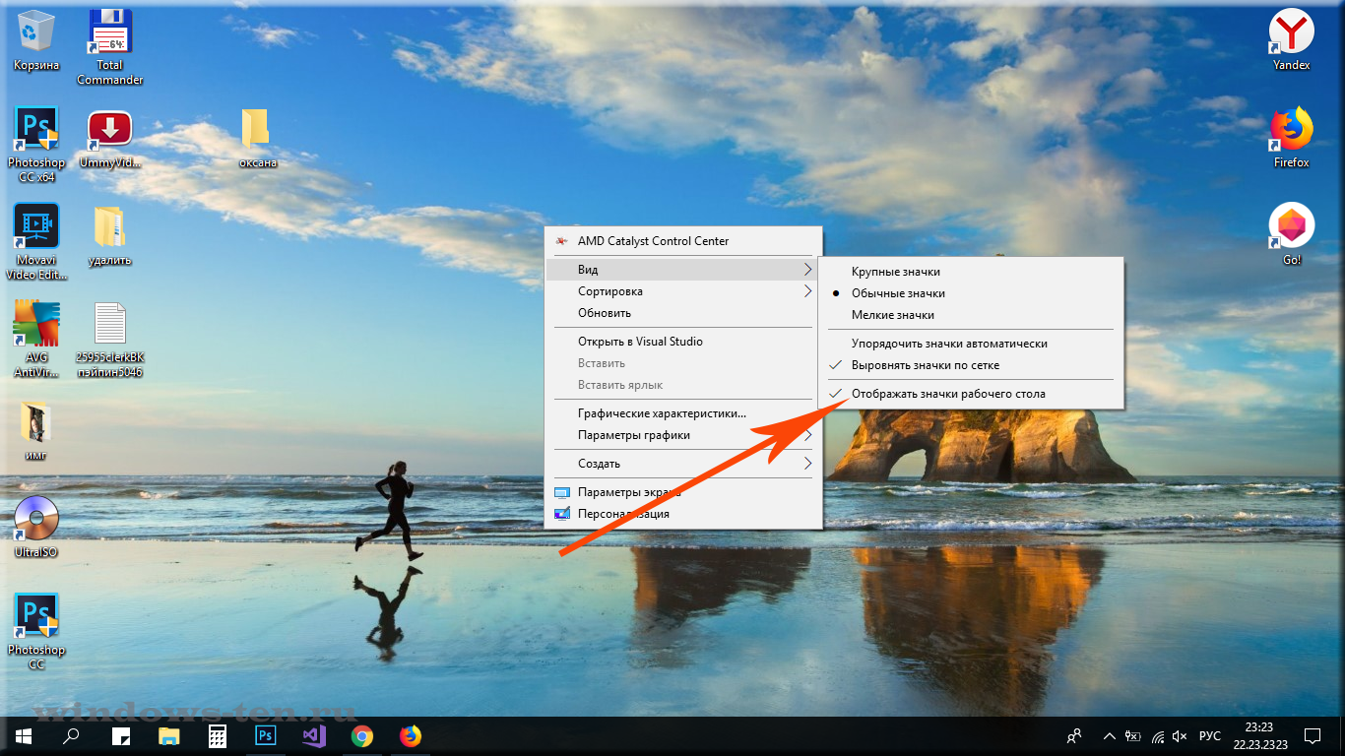This screenshot has width=1345, height=756.
Task: Select the AVG AntiVirus desktop shortcut
Action: click(36, 340)
